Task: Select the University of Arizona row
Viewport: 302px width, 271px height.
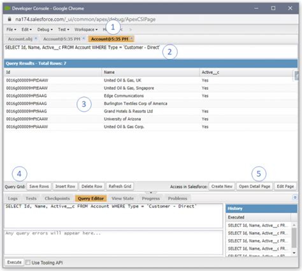Action: 150,119
